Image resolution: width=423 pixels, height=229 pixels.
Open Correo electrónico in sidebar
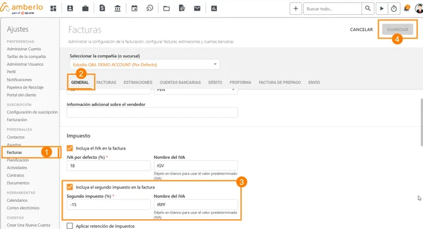23,208
